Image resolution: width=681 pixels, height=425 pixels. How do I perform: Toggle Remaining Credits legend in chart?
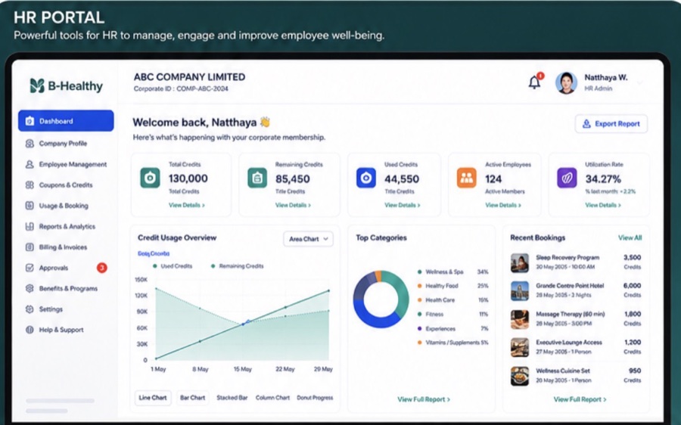tap(237, 266)
